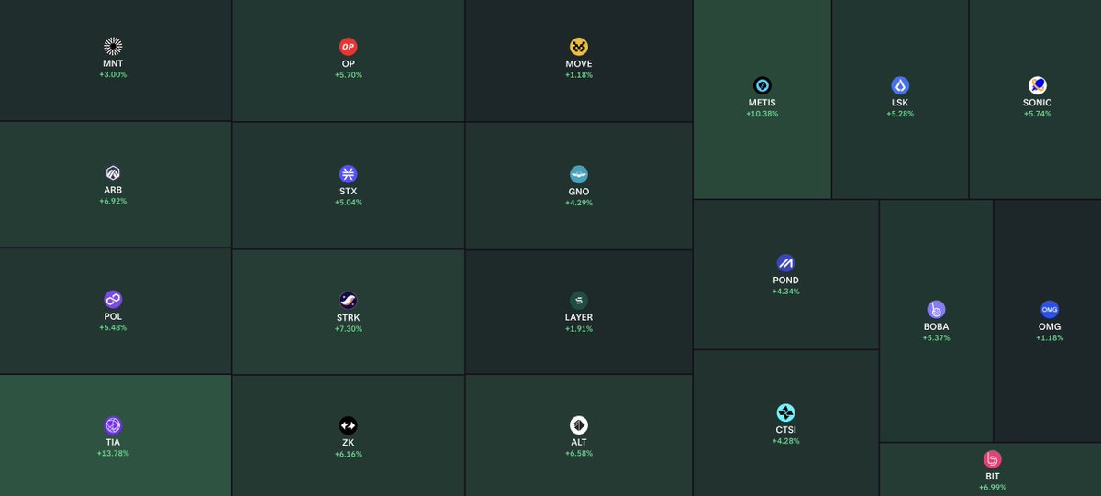Select the METIS ticker label
1101x496 pixels.
click(762, 103)
